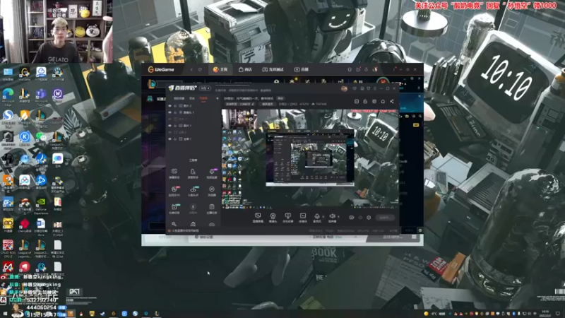Open CPUID ROG CPU-Z desktop shortcut

coord(8,249)
